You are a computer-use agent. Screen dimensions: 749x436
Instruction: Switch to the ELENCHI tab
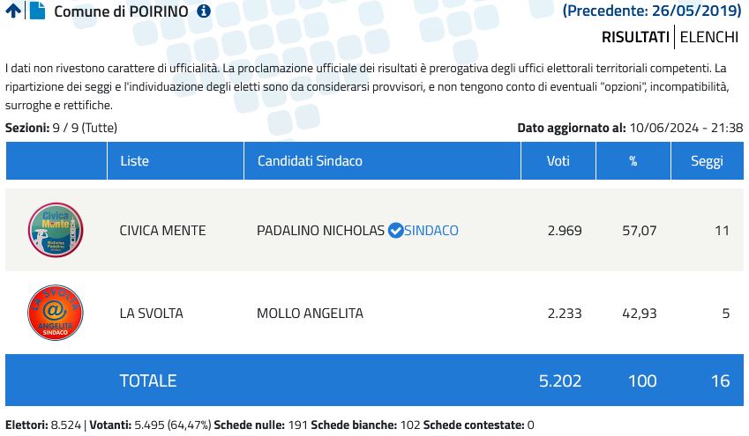[x=709, y=37]
